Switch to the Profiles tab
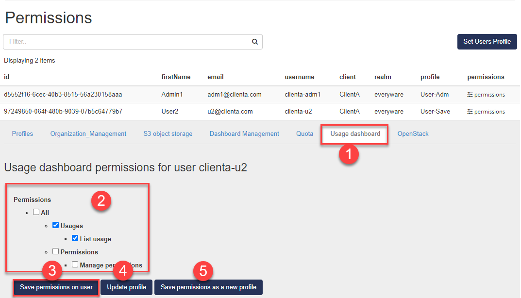 coord(22,133)
